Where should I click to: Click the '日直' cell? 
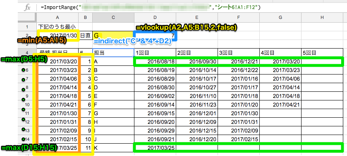point(86,35)
